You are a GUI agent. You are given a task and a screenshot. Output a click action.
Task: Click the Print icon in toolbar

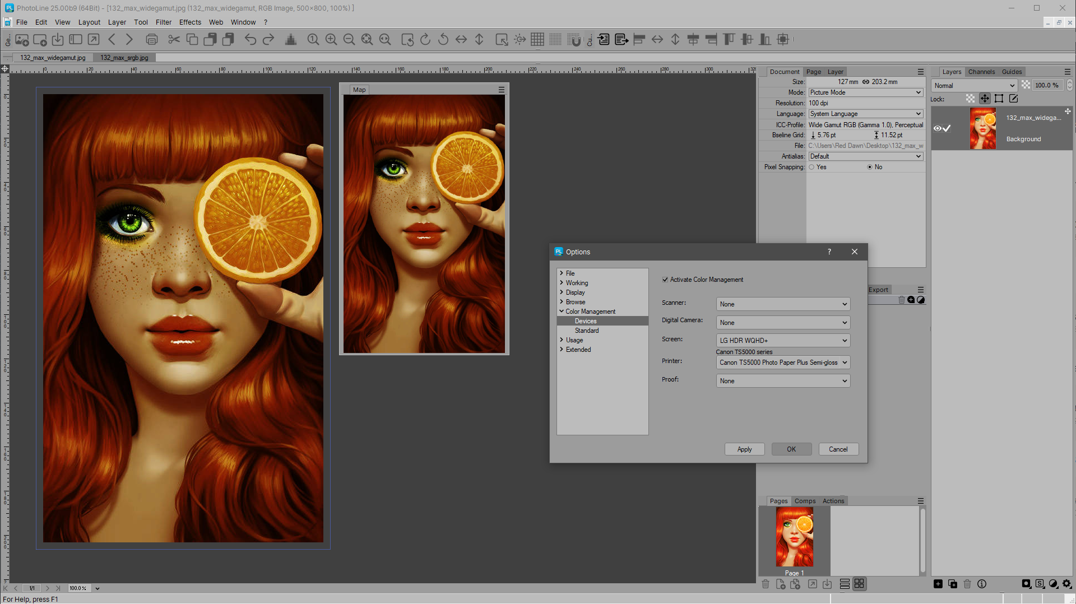click(151, 39)
